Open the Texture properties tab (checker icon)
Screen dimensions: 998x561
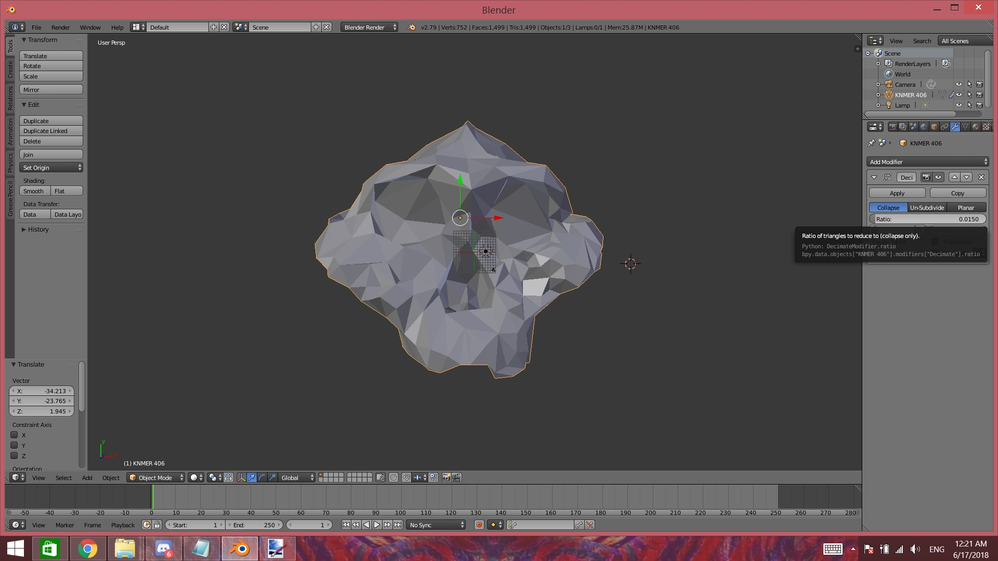(986, 127)
